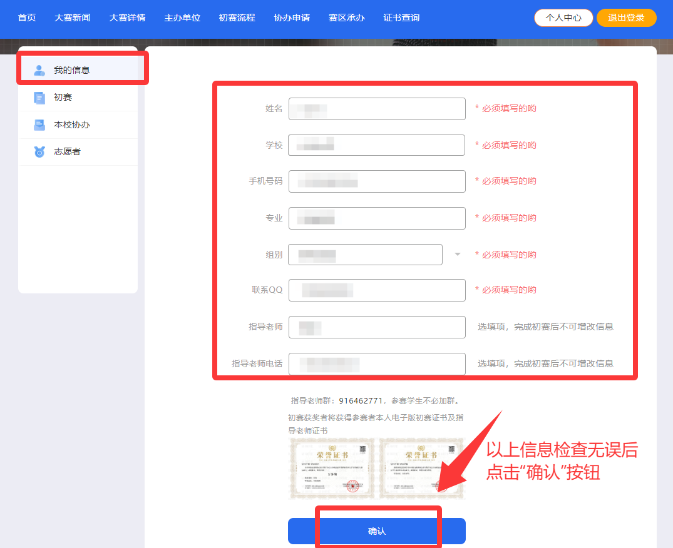Open the 组别 selection box
The height and width of the screenshot is (548, 673).
(x=365, y=255)
